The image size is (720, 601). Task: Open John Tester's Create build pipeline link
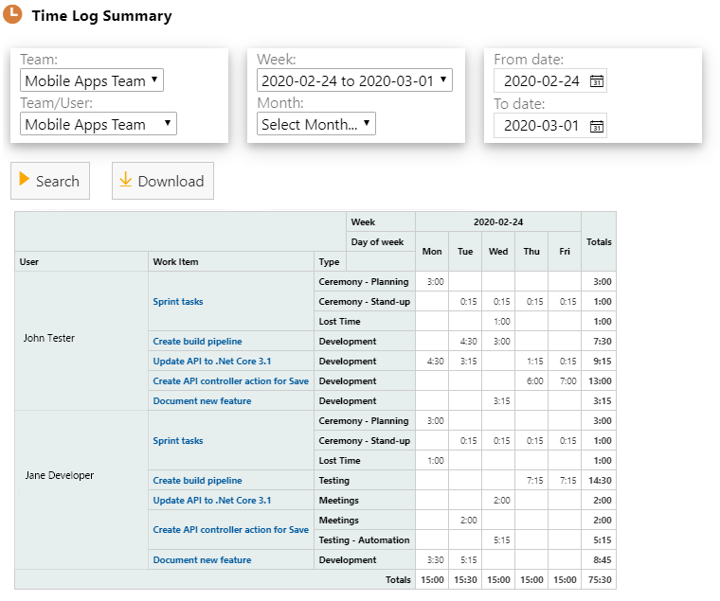tap(197, 342)
